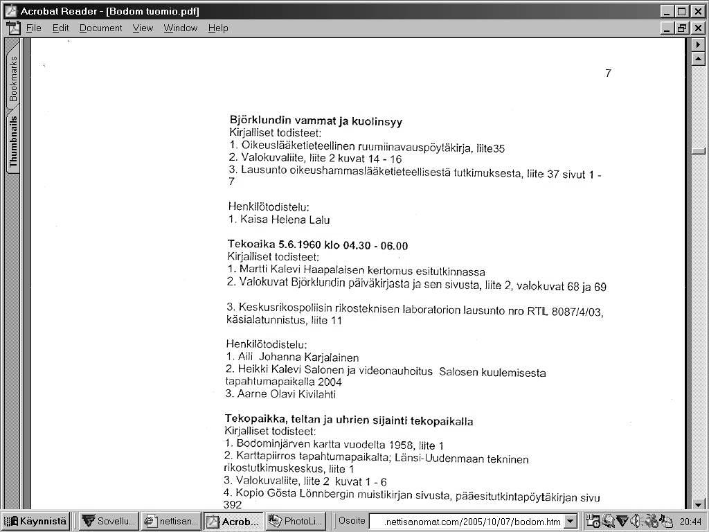Click the Acrobat Reader title bar icon

tap(10, 11)
